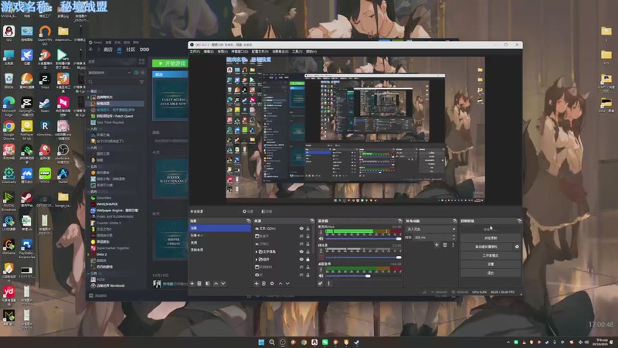The width and height of the screenshot is (618, 348).
Task: Open obs64.exe shortcut on desktop
Action: click(63, 153)
